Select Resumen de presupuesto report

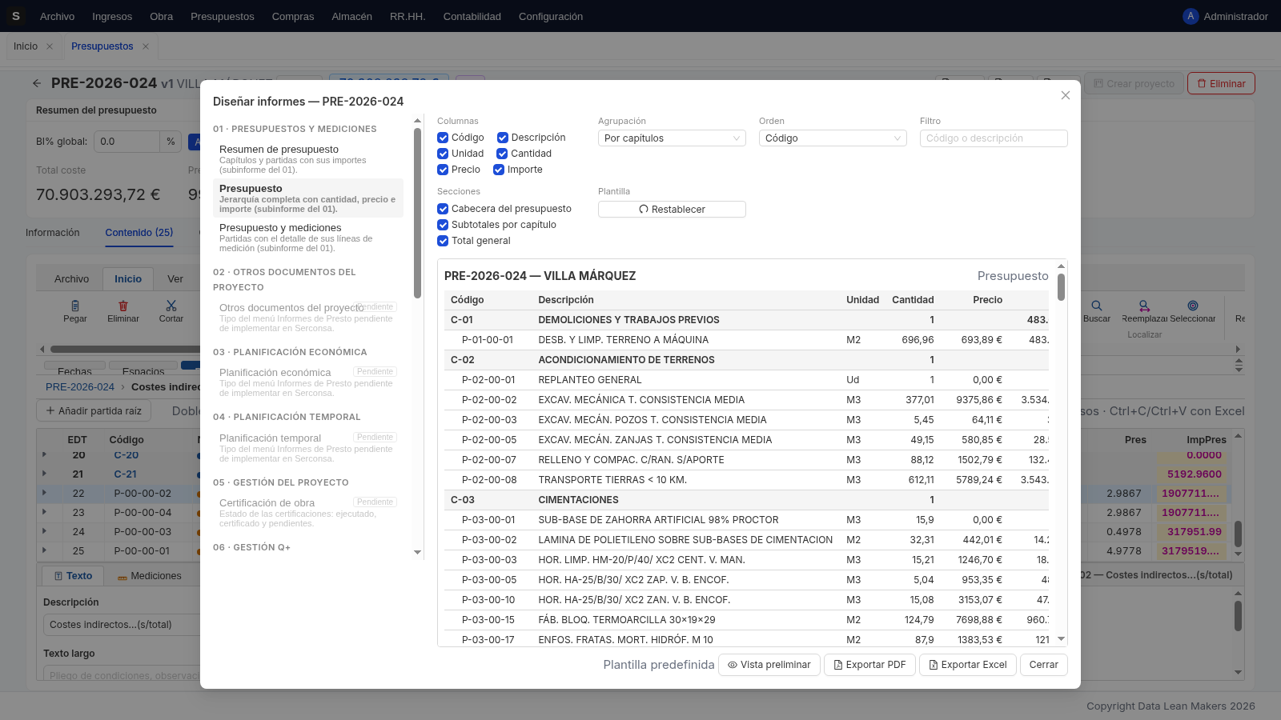pos(308,159)
